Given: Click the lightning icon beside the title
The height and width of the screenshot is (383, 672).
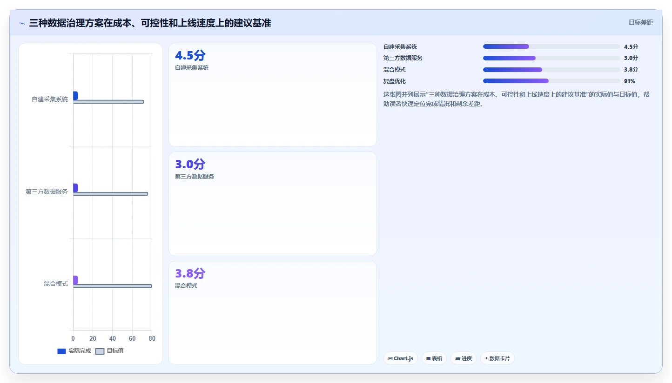Looking at the screenshot, I should [x=22, y=23].
